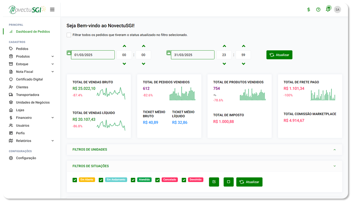Click the SA user avatar
Screen dimensions: 351x203
pyautogui.click(x=337, y=9)
